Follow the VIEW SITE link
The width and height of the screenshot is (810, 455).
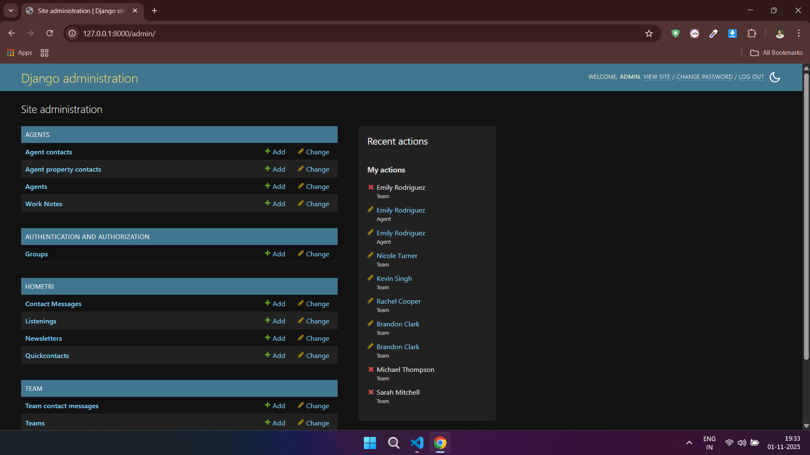(x=656, y=77)
